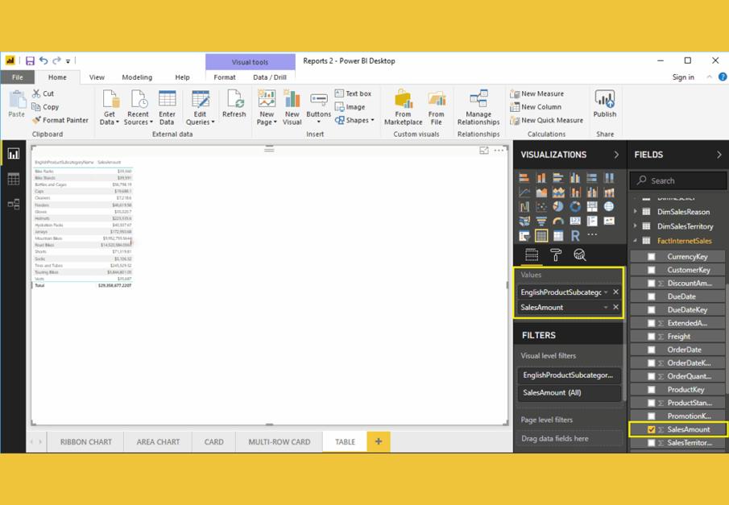Open the Modeling ribbon tab
The height and width of the screenshot is (505, 729).
point(137,77)
